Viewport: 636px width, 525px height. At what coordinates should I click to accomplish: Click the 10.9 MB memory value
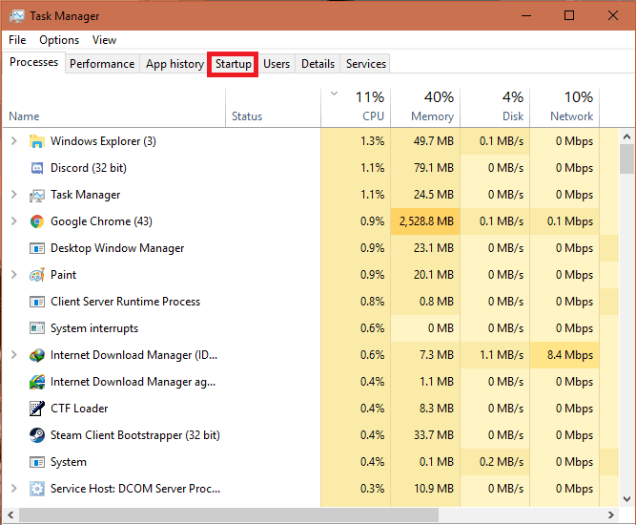434,489
